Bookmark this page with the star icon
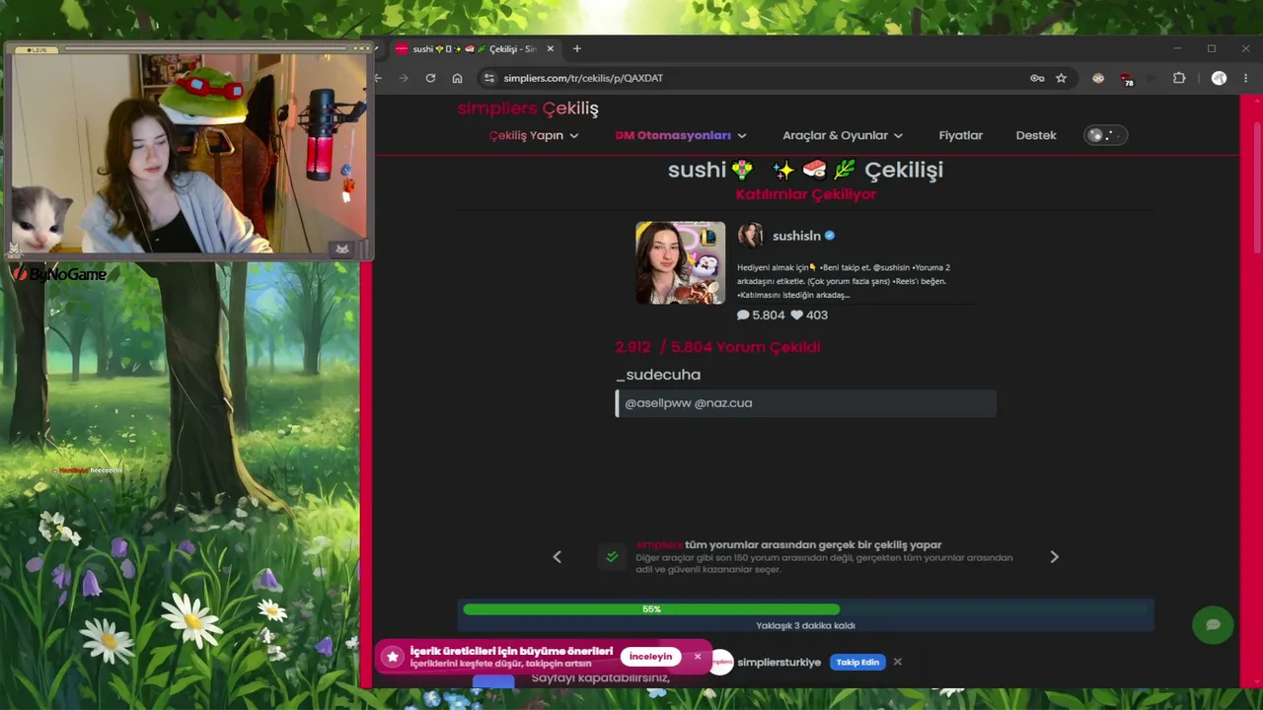The width and height of the screenshot is (1263, 710). click(x=1062, y=78)
